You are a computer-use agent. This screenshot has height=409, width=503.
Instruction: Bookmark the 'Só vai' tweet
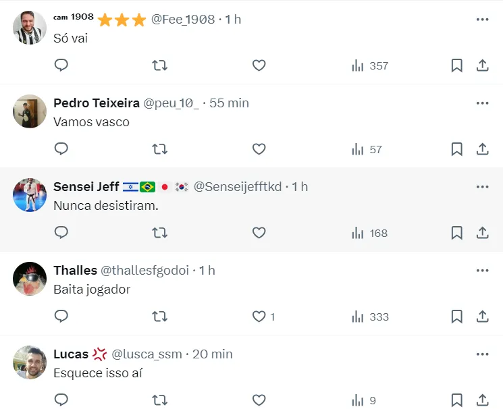(456, 65)
